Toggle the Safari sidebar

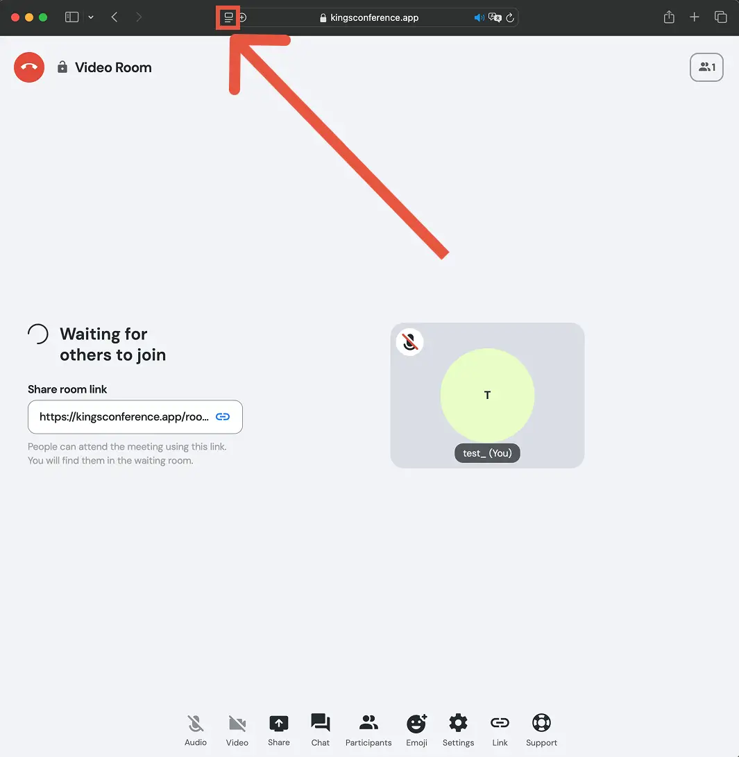click(71, 17)
